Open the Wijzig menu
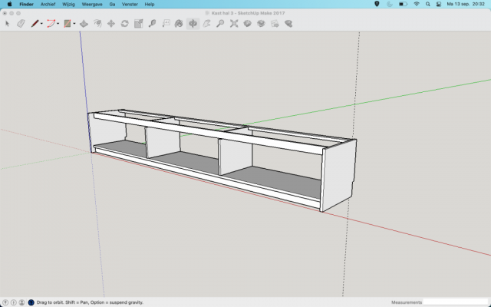Viewport: 491px width, 307px height. pyautogui.click(x=68, y=5)
